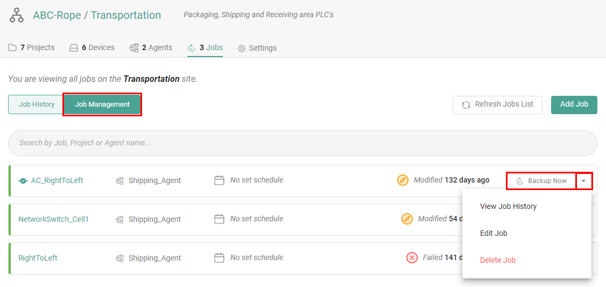Choose View Job History from the menu
Viewport: 606px width, 287px height.
pos(508,206)
